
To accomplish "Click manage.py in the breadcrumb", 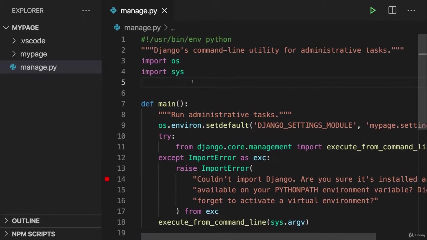I will coord(142,28).
